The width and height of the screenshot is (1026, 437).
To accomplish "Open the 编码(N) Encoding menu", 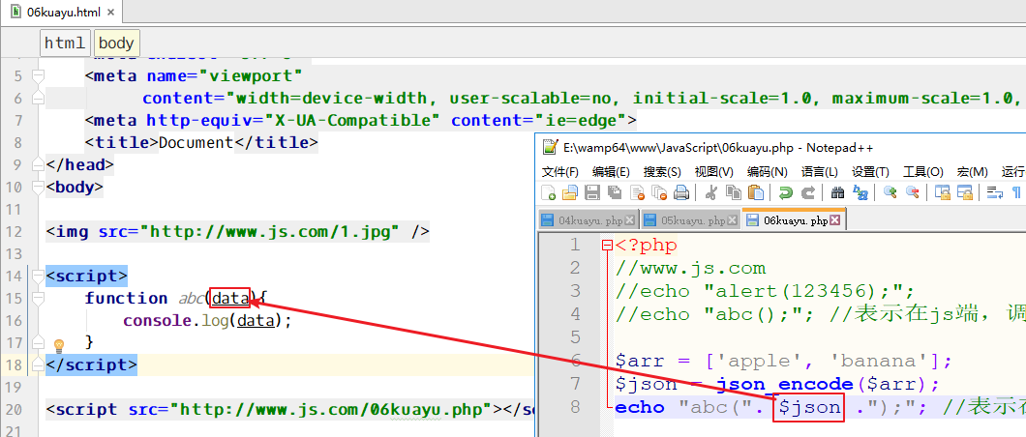I will point(767,172).
